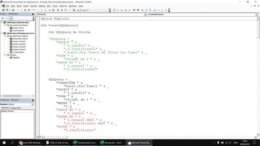Open the Debug menu
Viewport: 260px width, 146px height.
click(x=42, y=6)
